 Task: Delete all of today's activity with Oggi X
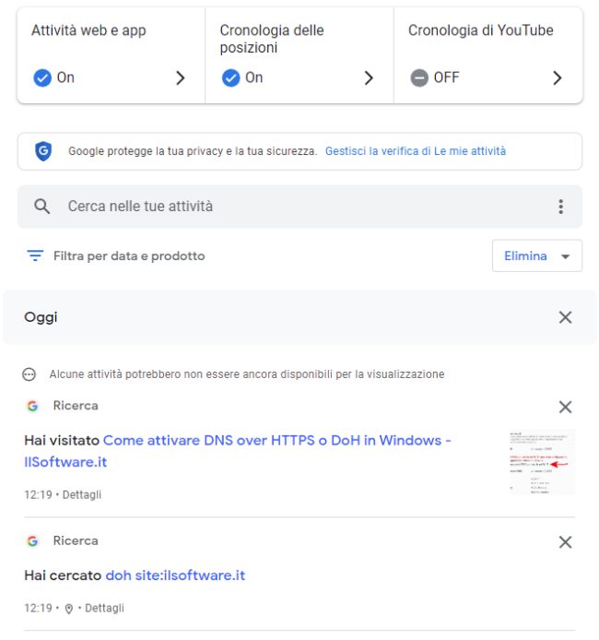click(x=565, y=317)
